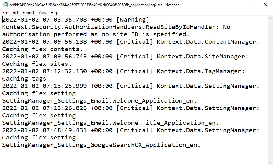Click the GoogleSearchCX_Application_en setting line

tap(101, 145)
